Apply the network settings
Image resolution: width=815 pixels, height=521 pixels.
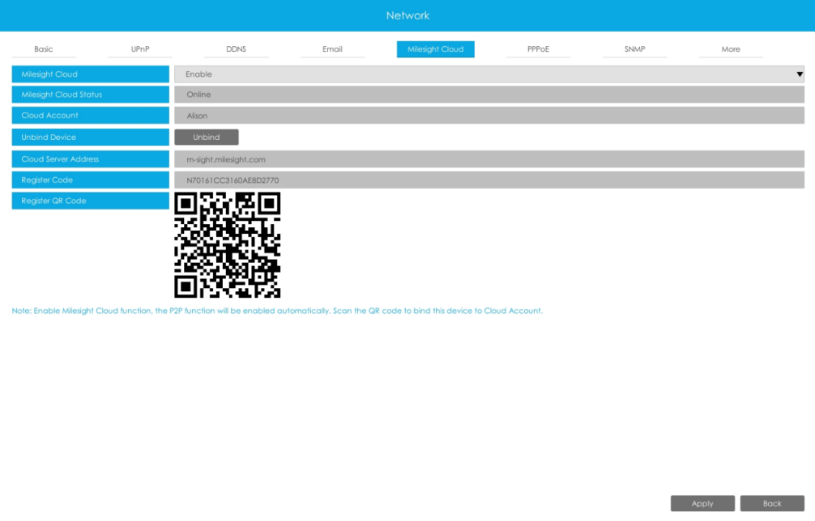pos(702,503)
